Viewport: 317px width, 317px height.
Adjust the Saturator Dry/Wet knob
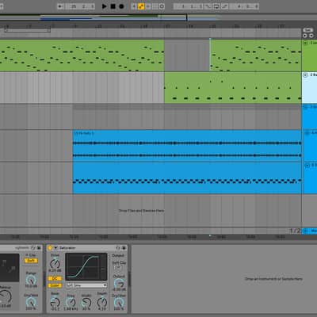[x=119, y=303]
